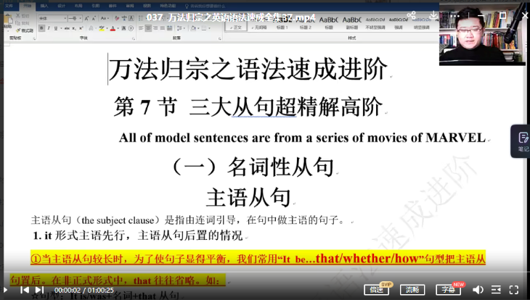530x300 pixels.
Task: Click the 格式刷 format painter icon
Action: pyautogui.click(x=23, y=30)
